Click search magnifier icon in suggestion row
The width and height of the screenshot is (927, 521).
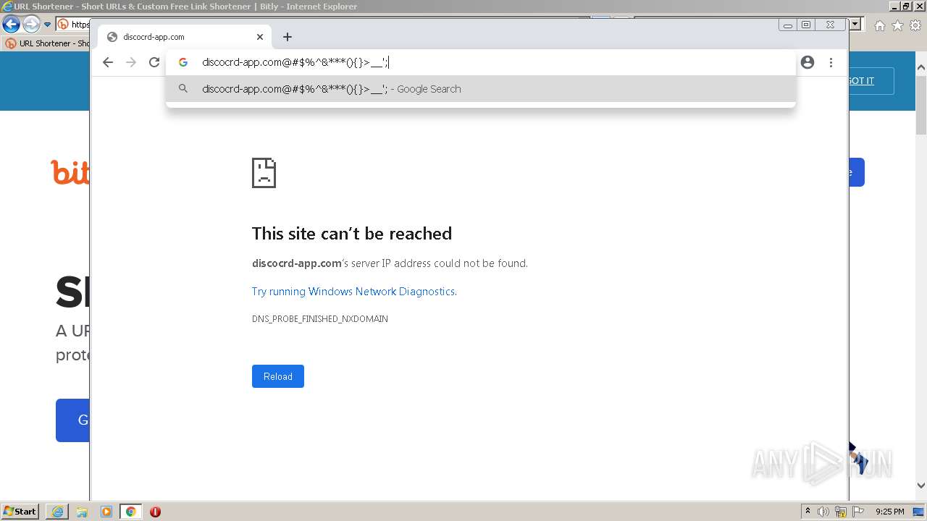183,89
